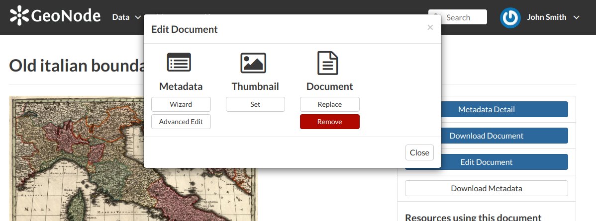Click John Smith's avatar icon

tap(510, 17)
